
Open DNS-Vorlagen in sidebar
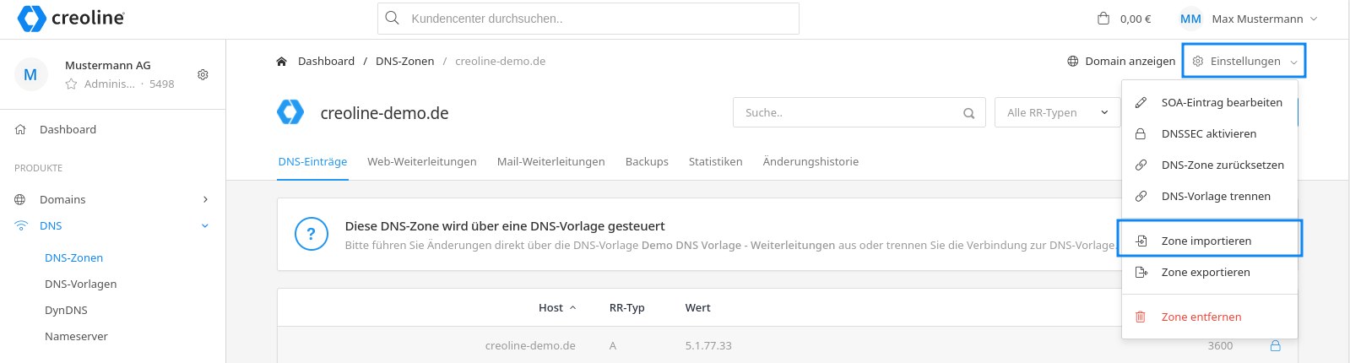tap(81, 284)
